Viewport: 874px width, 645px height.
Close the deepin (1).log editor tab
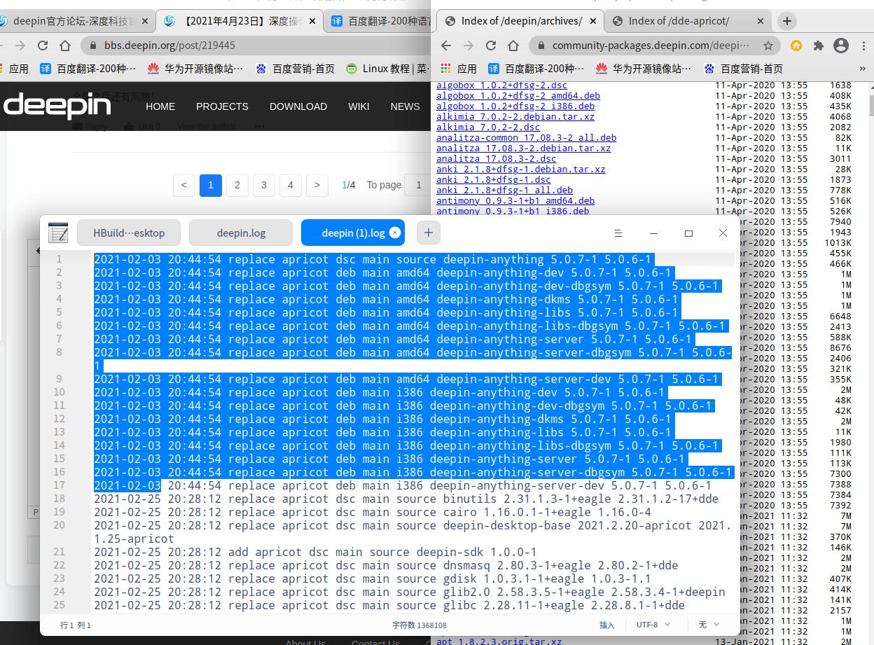(395, 233)
